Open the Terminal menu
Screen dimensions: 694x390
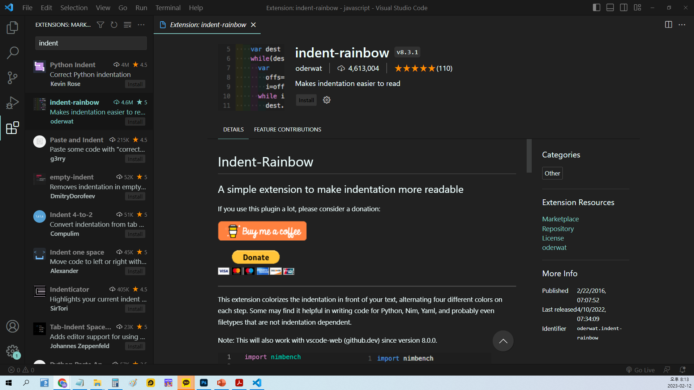pyautogui.click(x=168, y=8)
